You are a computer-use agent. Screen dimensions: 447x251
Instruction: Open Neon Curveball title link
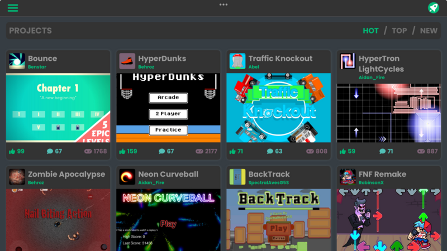point(168,174)
